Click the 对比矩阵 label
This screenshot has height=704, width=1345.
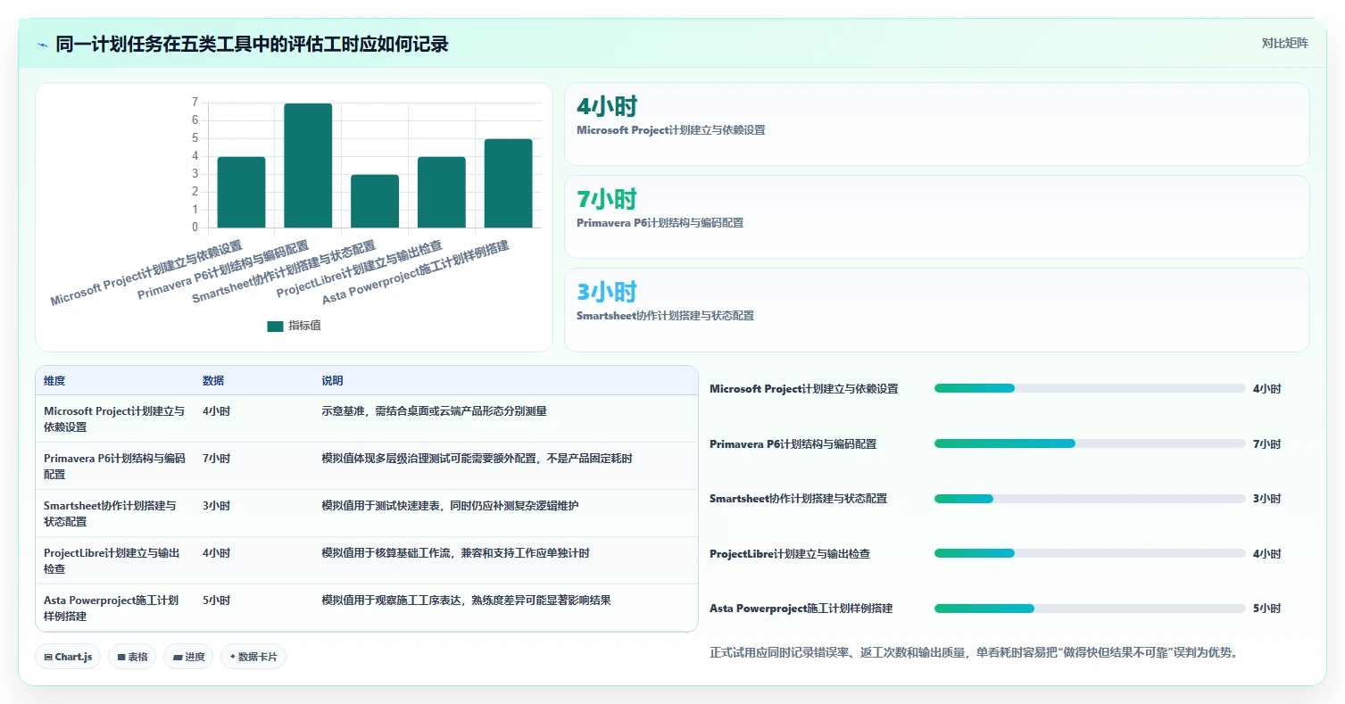click(1284, 43)
